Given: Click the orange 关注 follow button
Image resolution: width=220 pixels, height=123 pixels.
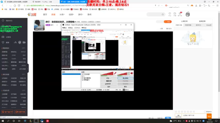Looking at the screenshot, I should [x=168, y=22].
